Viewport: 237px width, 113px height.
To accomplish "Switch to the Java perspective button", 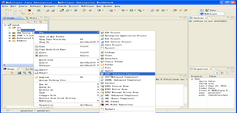I will (x=210, y=10).
